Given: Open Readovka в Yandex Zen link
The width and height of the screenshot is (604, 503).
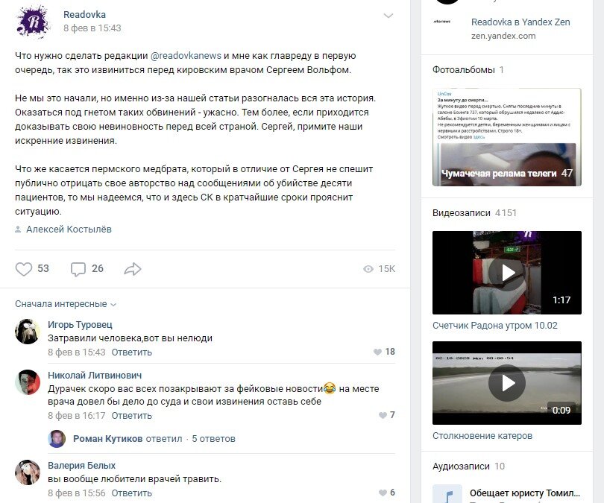Looking at the screenshot, I should [x=520, y=22].
